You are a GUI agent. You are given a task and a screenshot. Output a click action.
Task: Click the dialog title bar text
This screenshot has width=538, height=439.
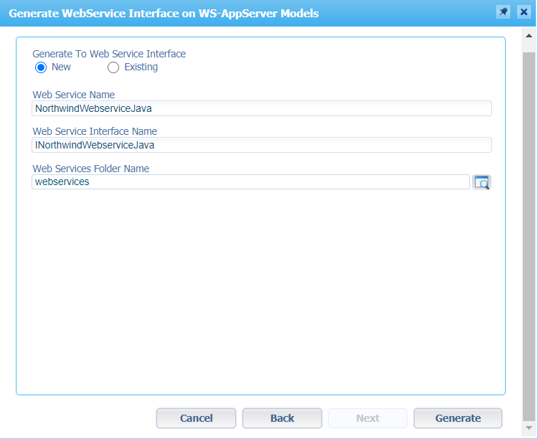point(164,13)
